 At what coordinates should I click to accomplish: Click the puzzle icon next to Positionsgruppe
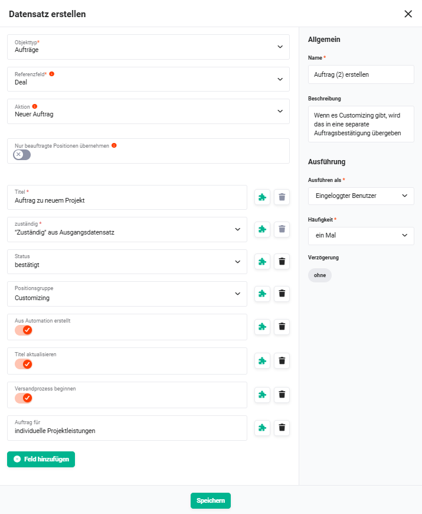click(x=262, y=294)
